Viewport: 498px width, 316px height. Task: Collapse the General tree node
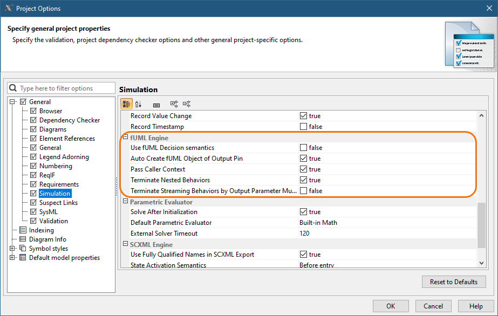click(x=12, y=102)
